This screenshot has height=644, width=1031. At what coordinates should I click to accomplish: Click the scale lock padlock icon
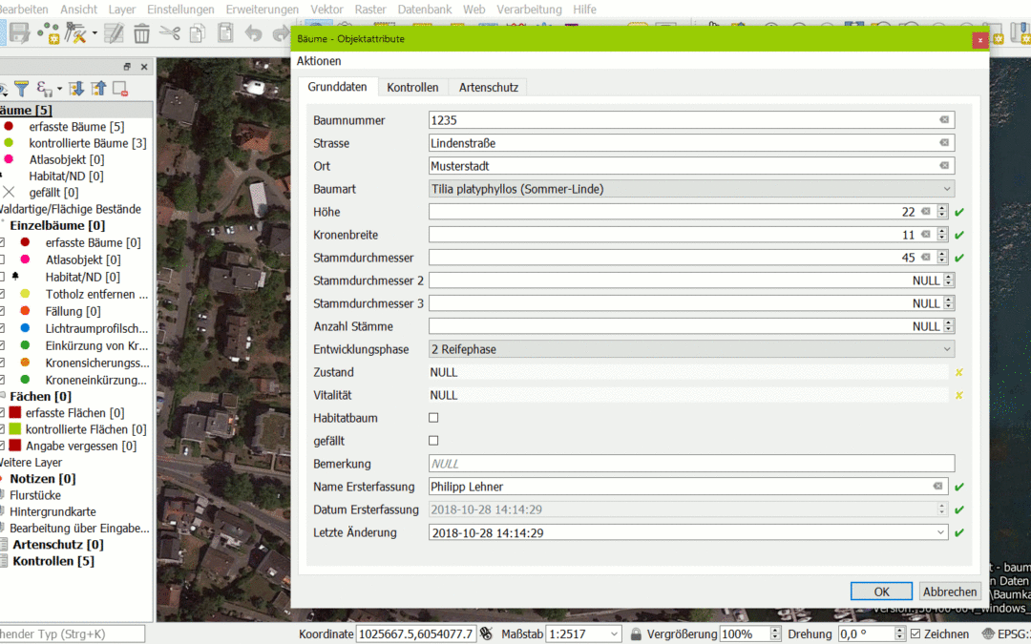pyautogui.click(x=636, y=634)
